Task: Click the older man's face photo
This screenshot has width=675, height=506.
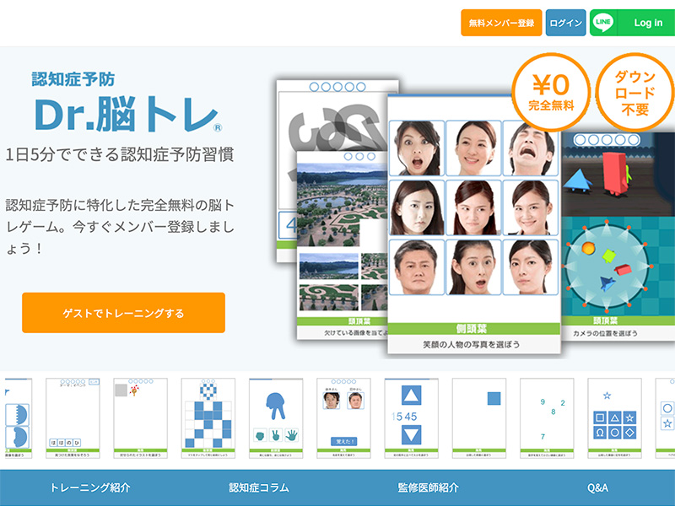Action: (416, 267)
